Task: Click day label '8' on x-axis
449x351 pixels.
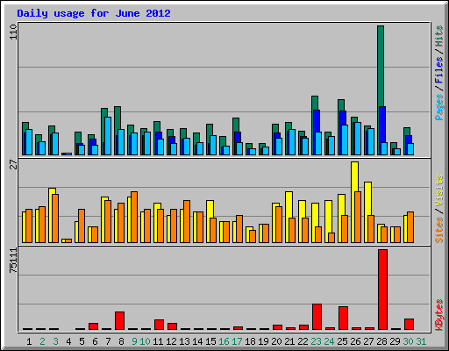Action: pyautogui.click(x=121, y=341)
